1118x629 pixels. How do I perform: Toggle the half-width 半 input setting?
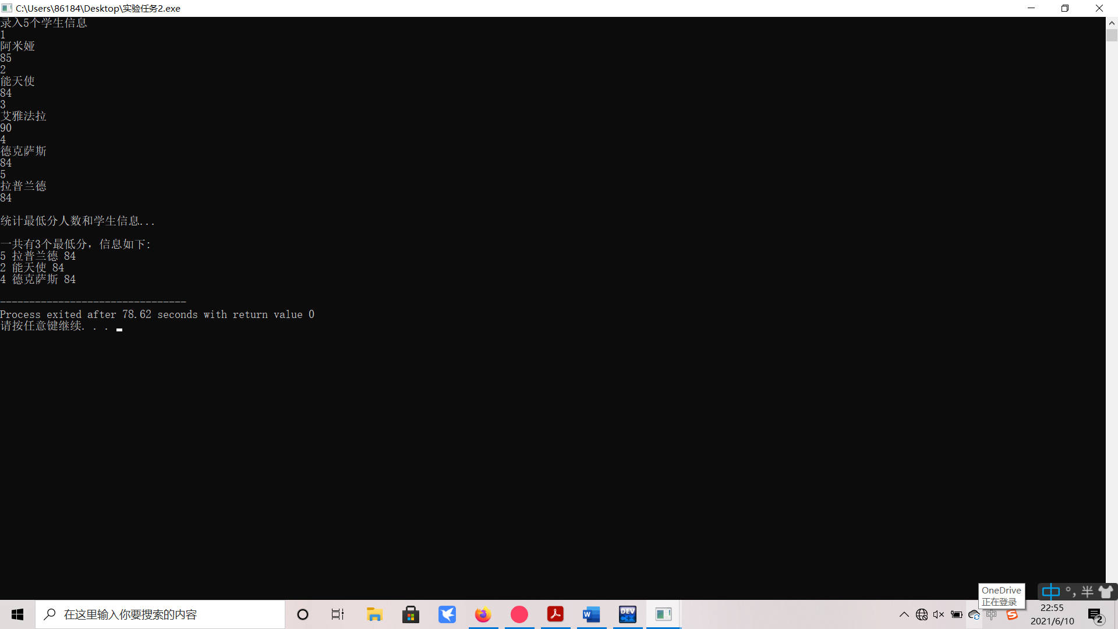coord(1087,592)
